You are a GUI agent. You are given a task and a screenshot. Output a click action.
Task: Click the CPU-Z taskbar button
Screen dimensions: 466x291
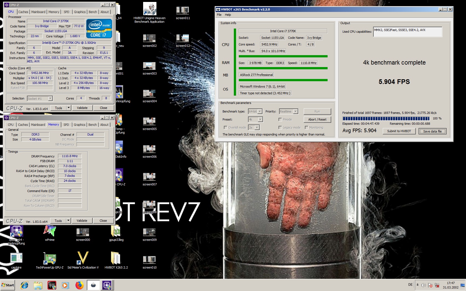point(107,285)
